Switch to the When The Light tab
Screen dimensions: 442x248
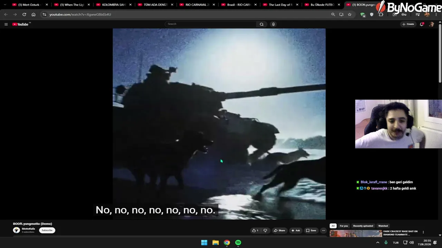(72, 5)
